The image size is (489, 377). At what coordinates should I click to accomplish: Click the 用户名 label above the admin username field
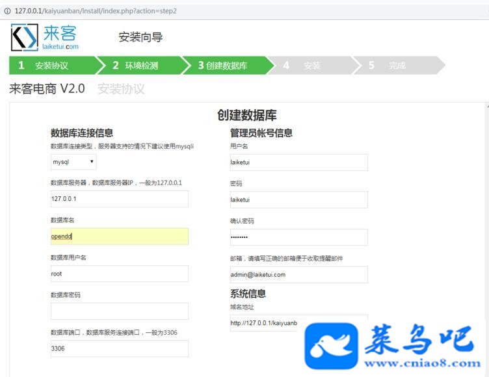239,146
